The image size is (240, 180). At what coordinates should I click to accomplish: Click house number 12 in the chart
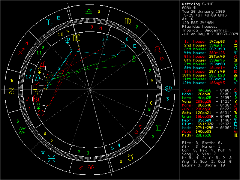coord(28,76)
